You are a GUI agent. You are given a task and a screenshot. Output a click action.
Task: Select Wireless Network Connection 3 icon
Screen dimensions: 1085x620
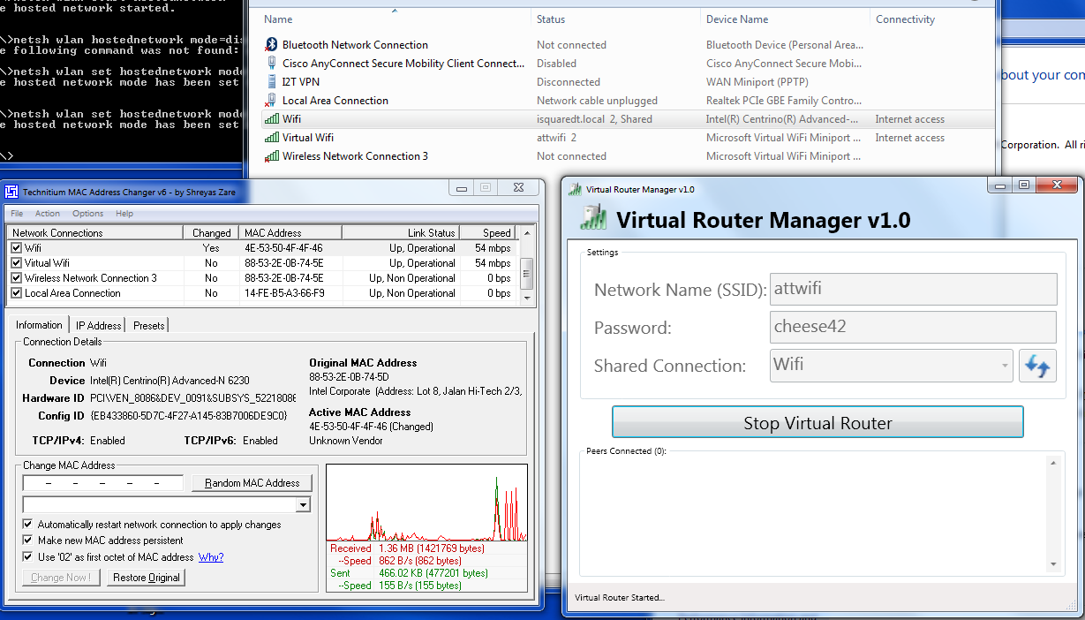[271, 156]
